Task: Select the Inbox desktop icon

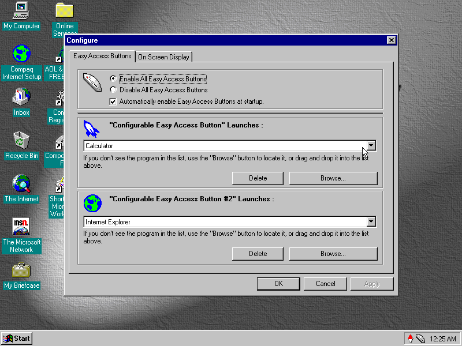Action: pos(21,97)
